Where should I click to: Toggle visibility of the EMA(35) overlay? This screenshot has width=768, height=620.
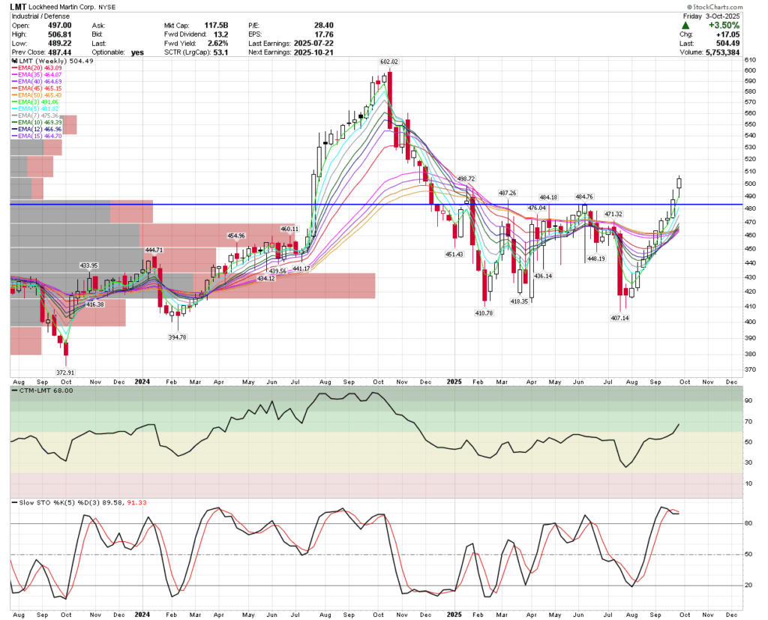pos(13,73)
